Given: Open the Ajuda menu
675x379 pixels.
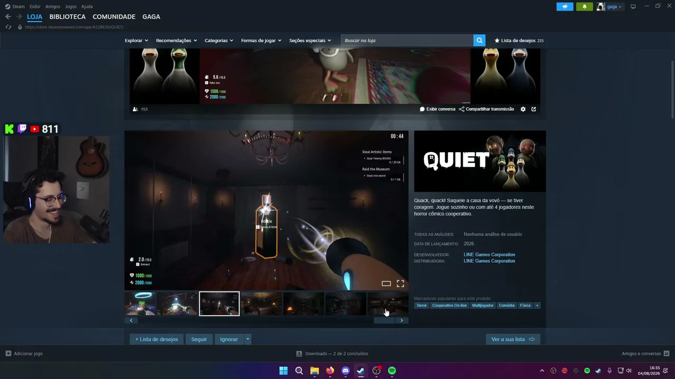Looking at the screenshot, I should coord(87,6).
